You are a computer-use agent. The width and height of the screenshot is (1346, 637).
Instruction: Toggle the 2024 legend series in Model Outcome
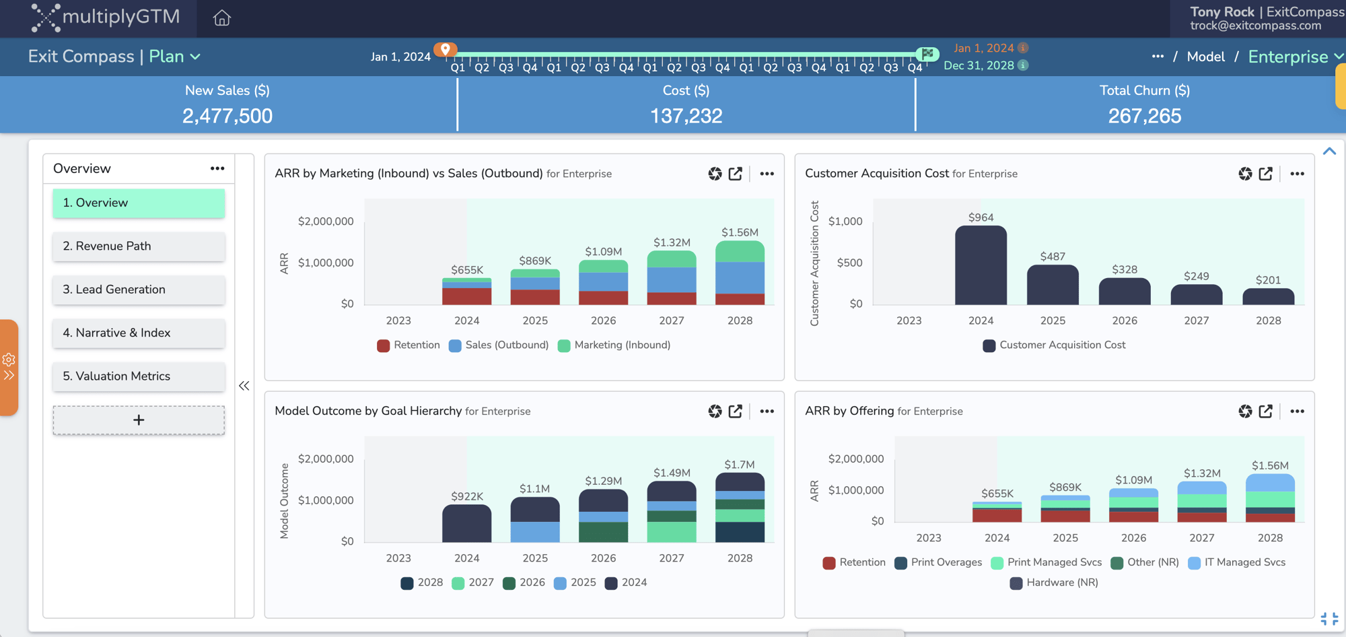[627, 582]
